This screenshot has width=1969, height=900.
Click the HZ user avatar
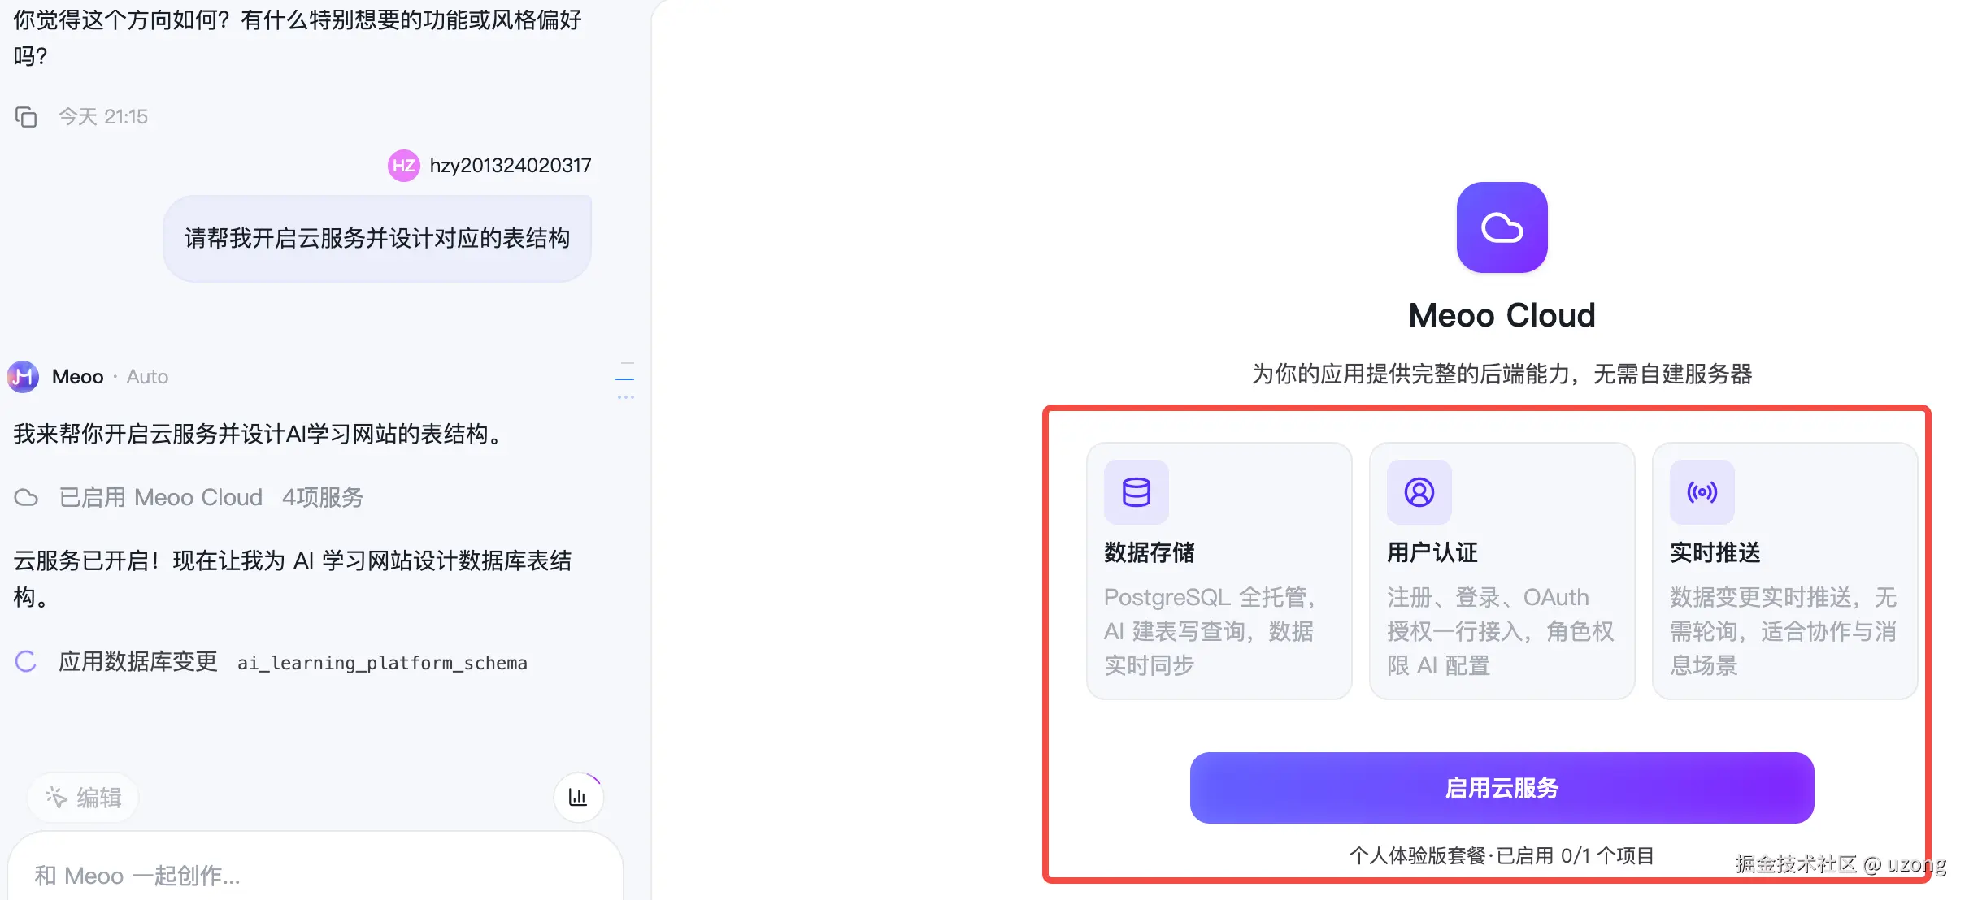coord(403,166)
